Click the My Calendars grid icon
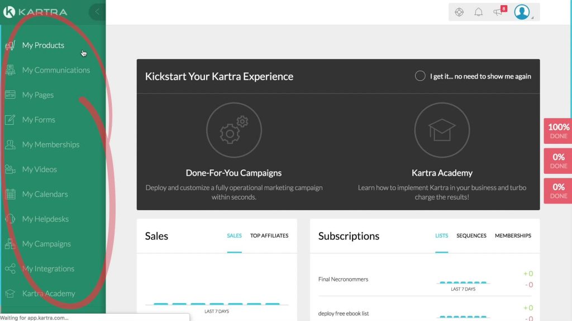Viewport: 572px width, 321px height. point(10,194)
